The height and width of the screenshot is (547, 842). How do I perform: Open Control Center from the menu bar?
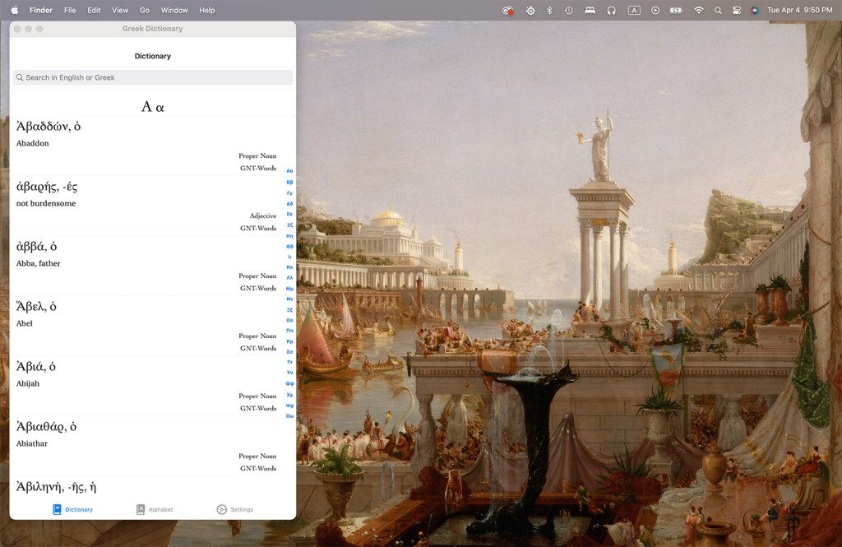tap(736, 10)
